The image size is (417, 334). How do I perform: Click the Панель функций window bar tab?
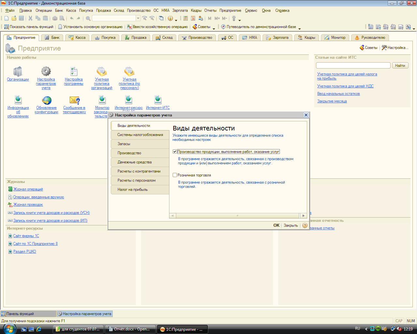(28, 314)
